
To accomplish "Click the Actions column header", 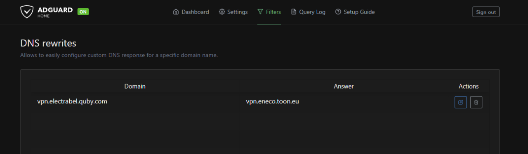I will [469, 86].
